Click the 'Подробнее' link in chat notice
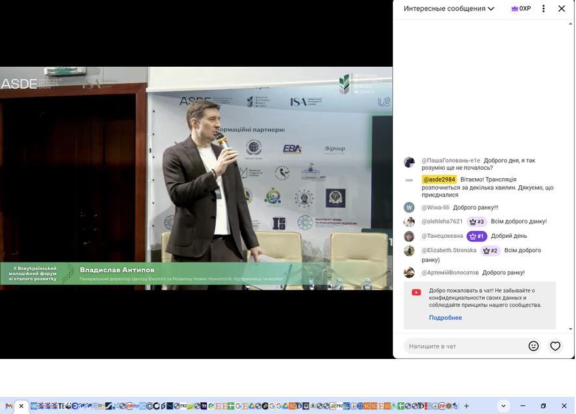The height and width of the screenshot is (414, 576). [445, 318]
